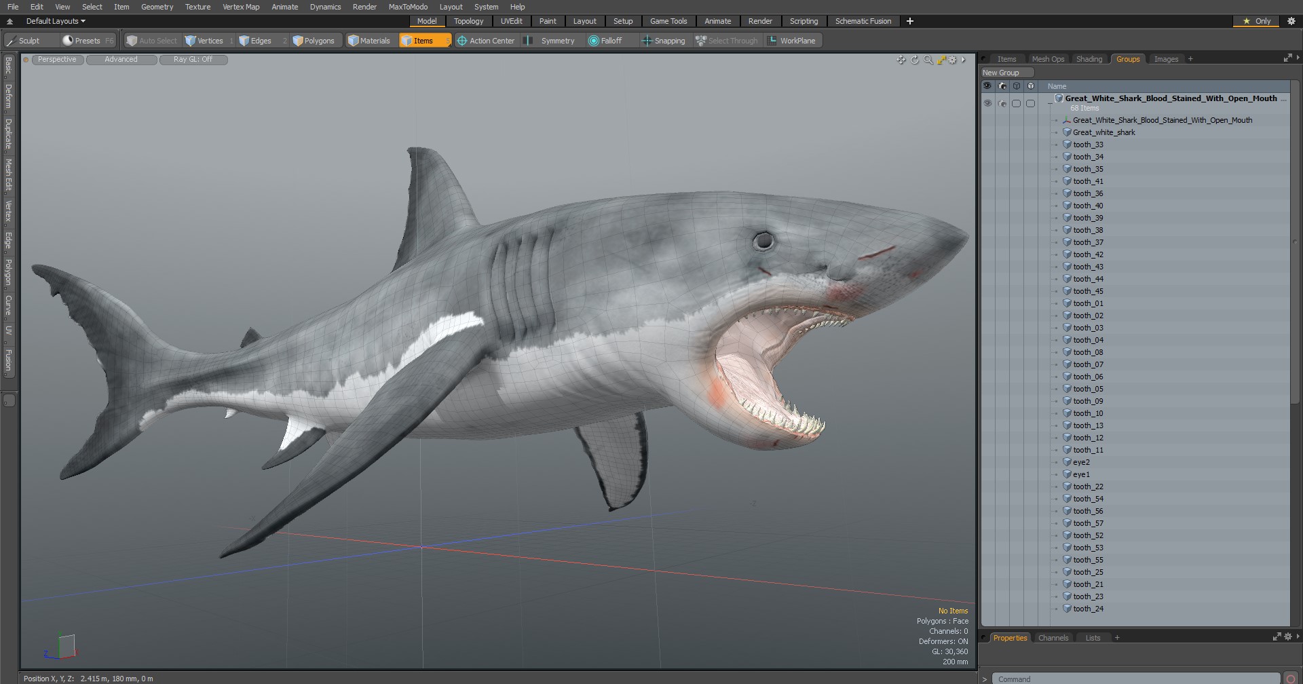Open the WorkPlane options
This screenshot has height=684, width=1303.
pyautogui.click(x=793, y=41)
